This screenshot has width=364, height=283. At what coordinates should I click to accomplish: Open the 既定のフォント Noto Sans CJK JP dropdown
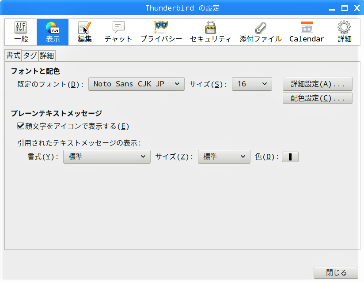pos(136,84)
